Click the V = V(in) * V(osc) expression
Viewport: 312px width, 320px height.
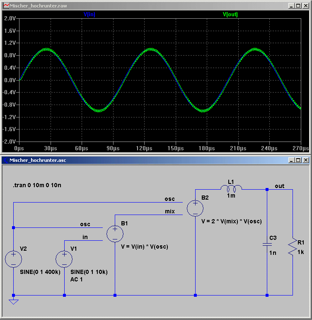145,247
